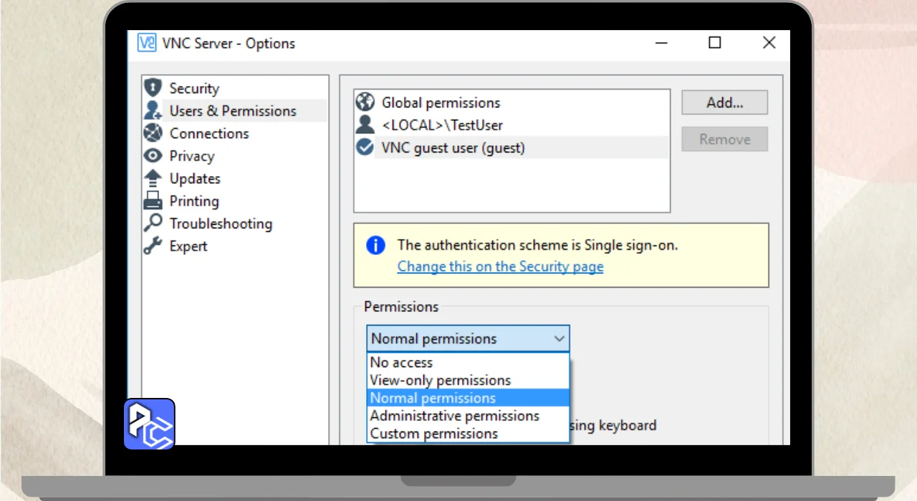
Task: Click the VNC Server title bar logo
Action: tap(146, 43)
